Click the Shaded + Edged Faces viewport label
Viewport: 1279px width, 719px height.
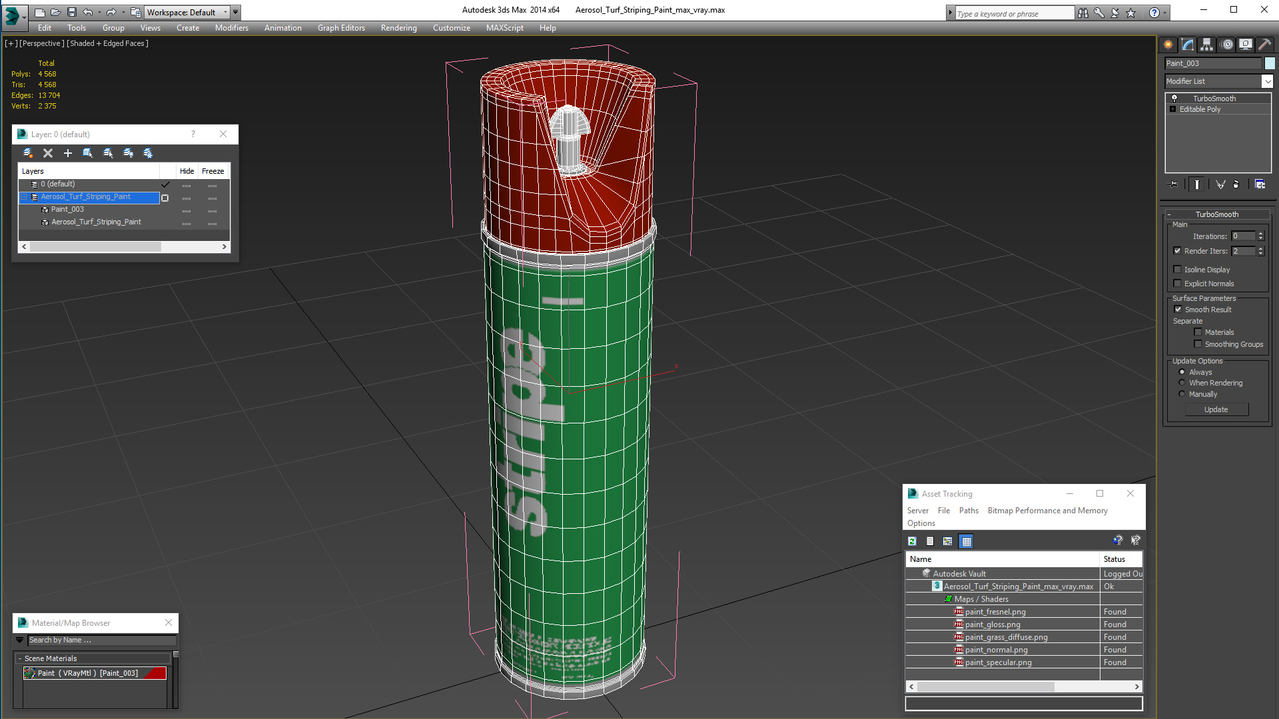(x=107, y=43)
